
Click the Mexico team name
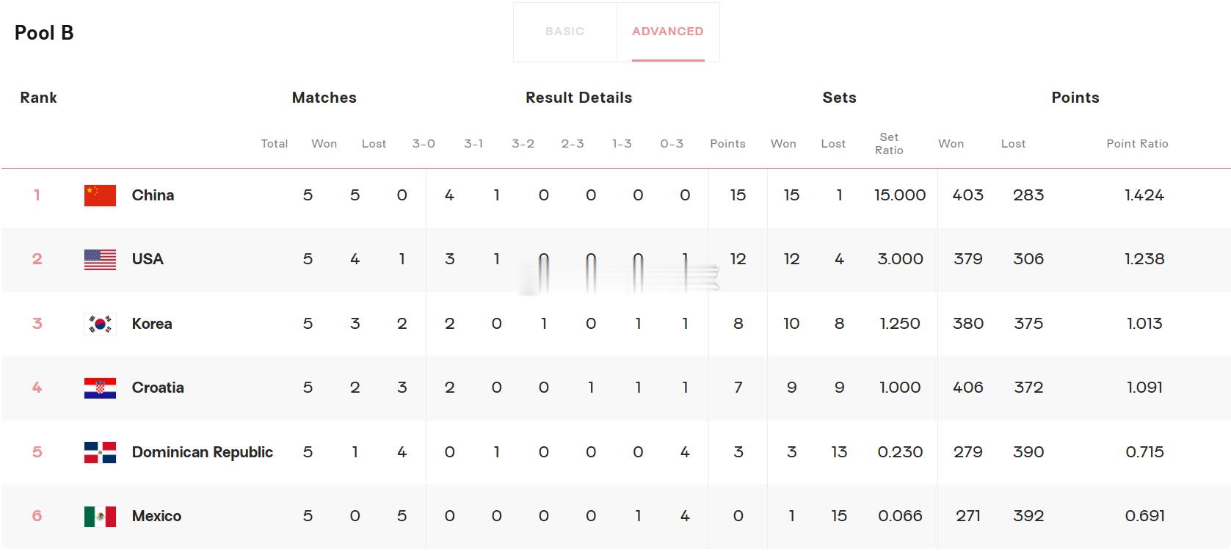tap(156, 516)
